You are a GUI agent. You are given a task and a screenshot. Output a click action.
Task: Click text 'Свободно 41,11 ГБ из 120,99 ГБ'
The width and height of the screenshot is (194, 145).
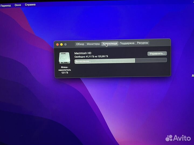(91, 57)
